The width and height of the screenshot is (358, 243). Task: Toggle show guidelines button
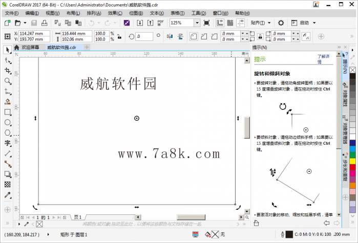(x=240, y=23)
